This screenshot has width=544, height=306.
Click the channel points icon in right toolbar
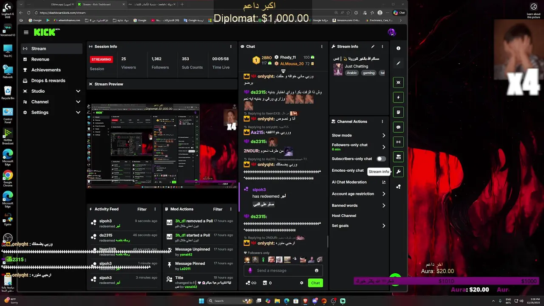398,187
